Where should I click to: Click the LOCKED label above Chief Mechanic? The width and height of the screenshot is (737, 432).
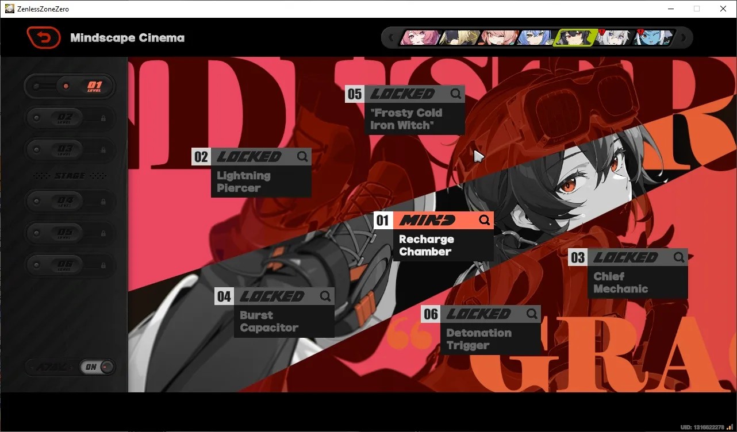[625, 257]
